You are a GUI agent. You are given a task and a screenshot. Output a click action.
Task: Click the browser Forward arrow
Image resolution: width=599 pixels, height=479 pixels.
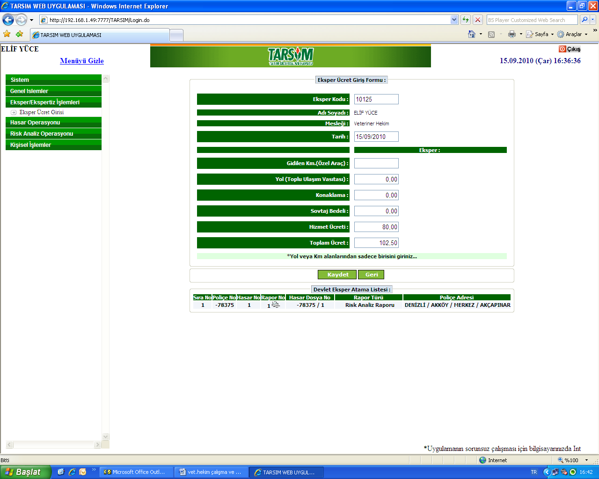[x=21, y=20]
